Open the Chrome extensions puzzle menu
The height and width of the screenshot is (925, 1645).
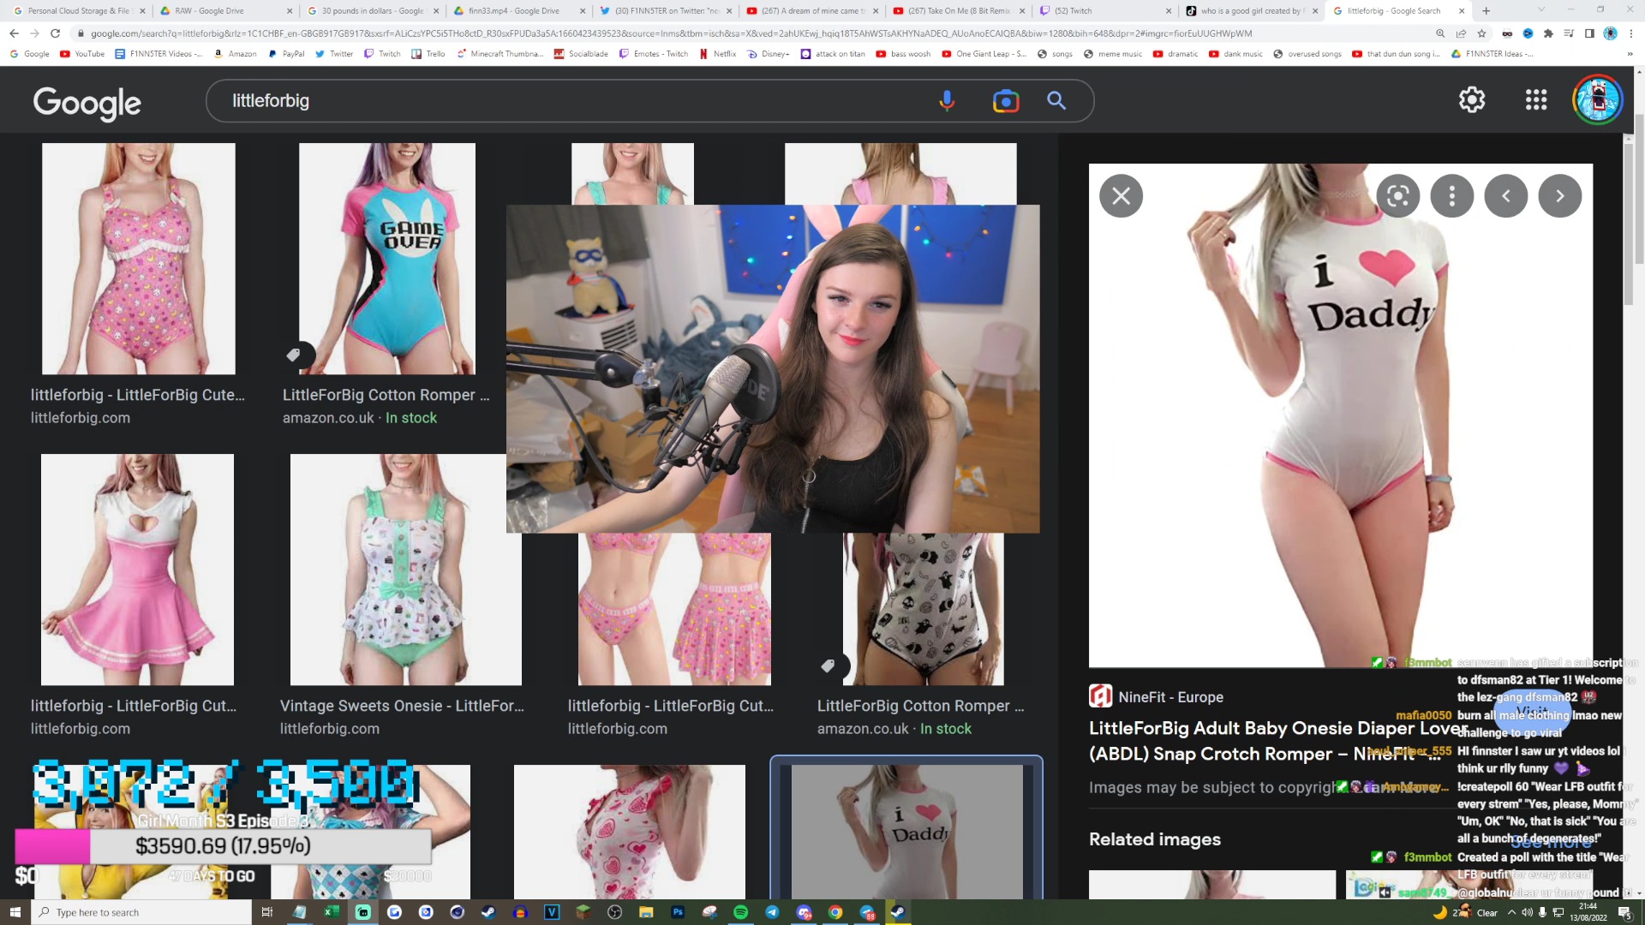pyautogui.click(x=1548, y=33)
